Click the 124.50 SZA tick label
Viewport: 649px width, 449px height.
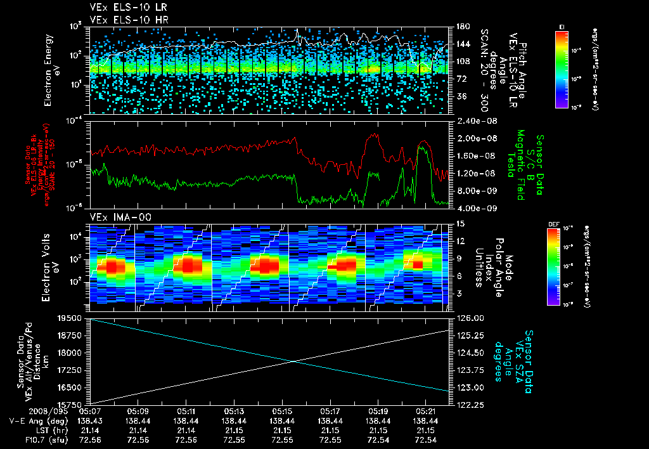point(470,353)
